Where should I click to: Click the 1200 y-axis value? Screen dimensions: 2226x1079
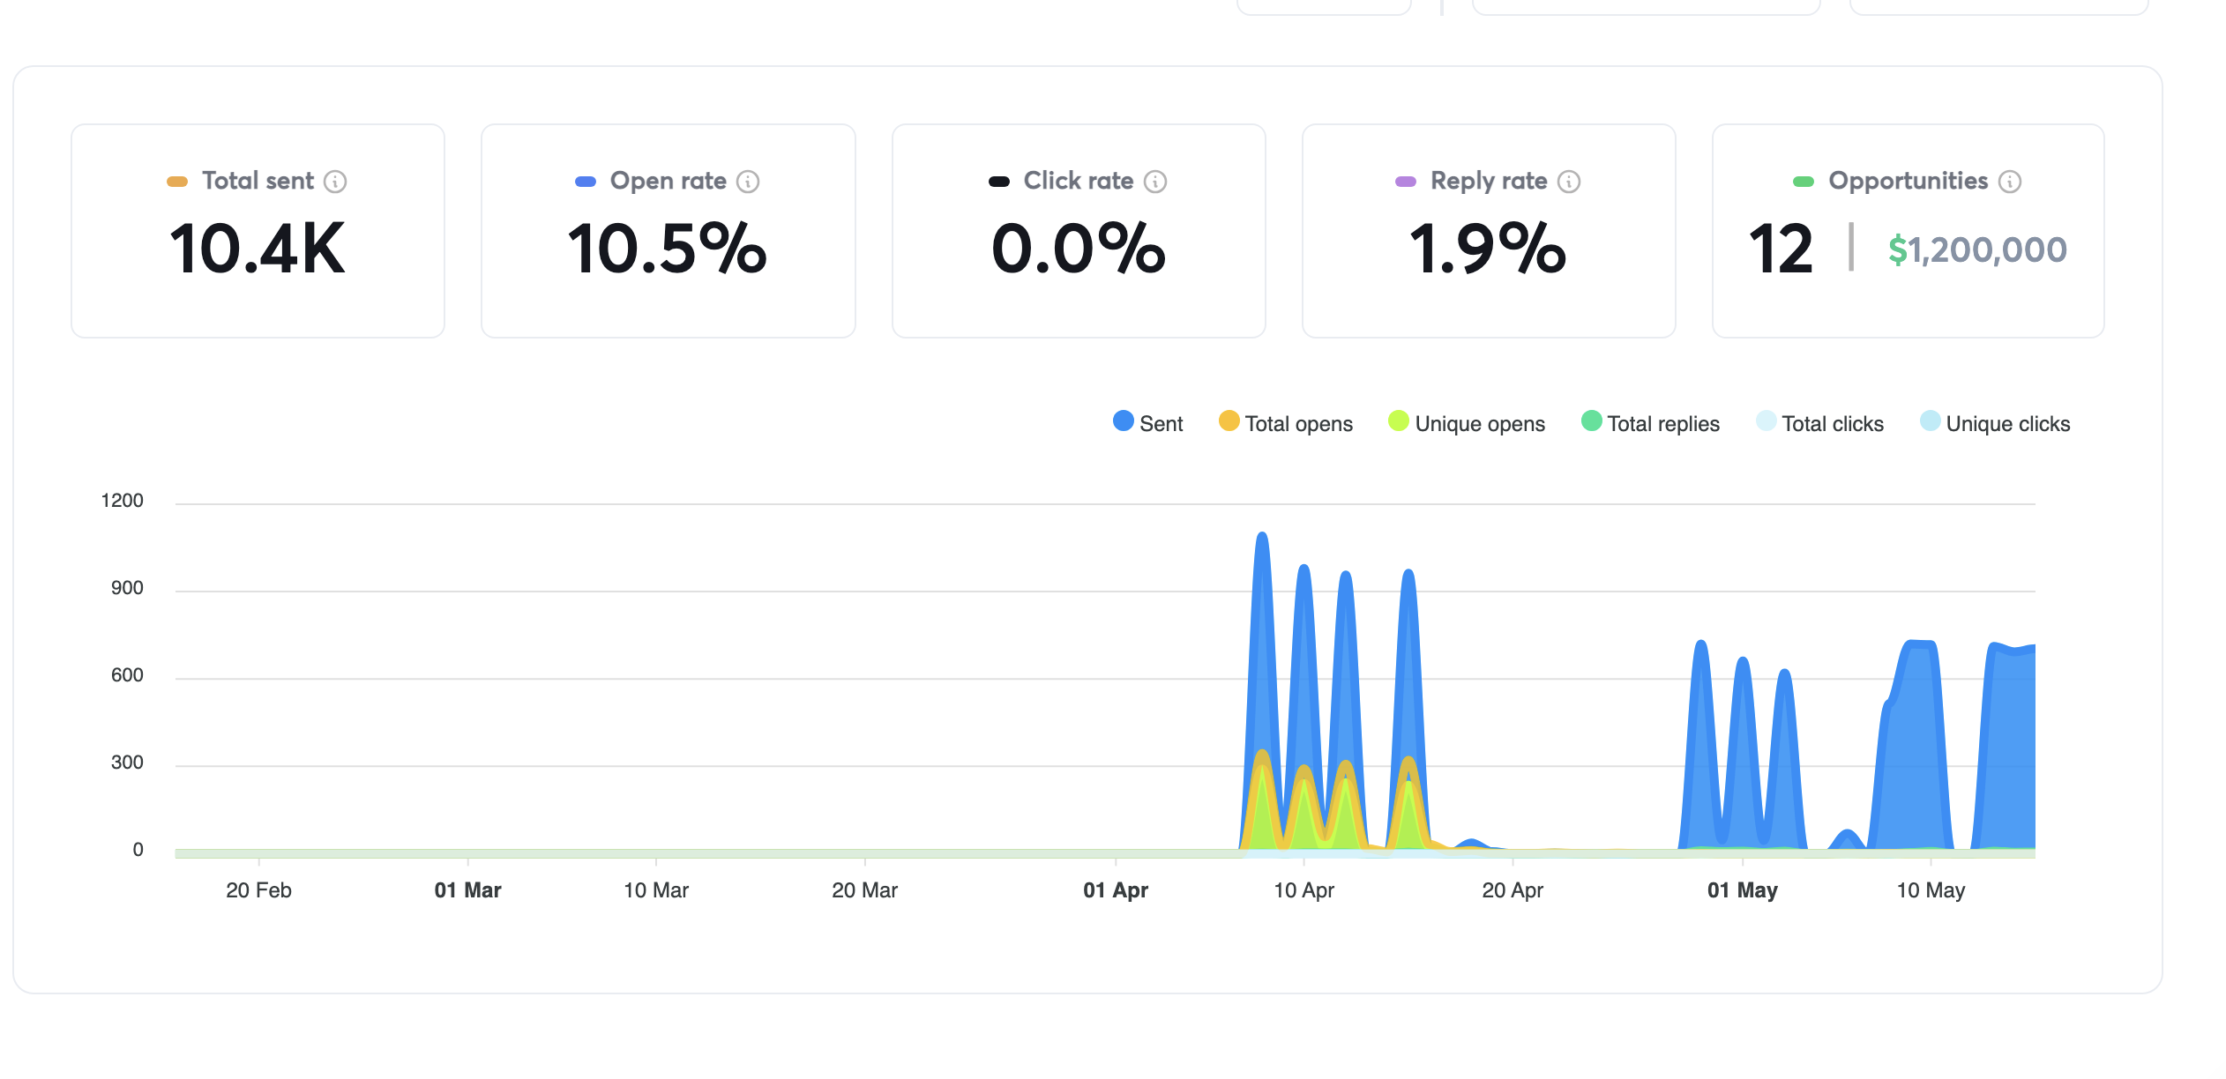tap(122, 501)
